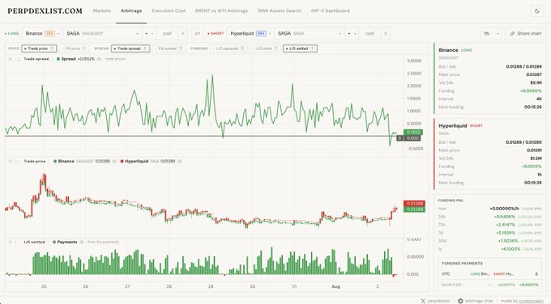Move the L/S settled pane up
551x304 pixels.
point(16,242)
